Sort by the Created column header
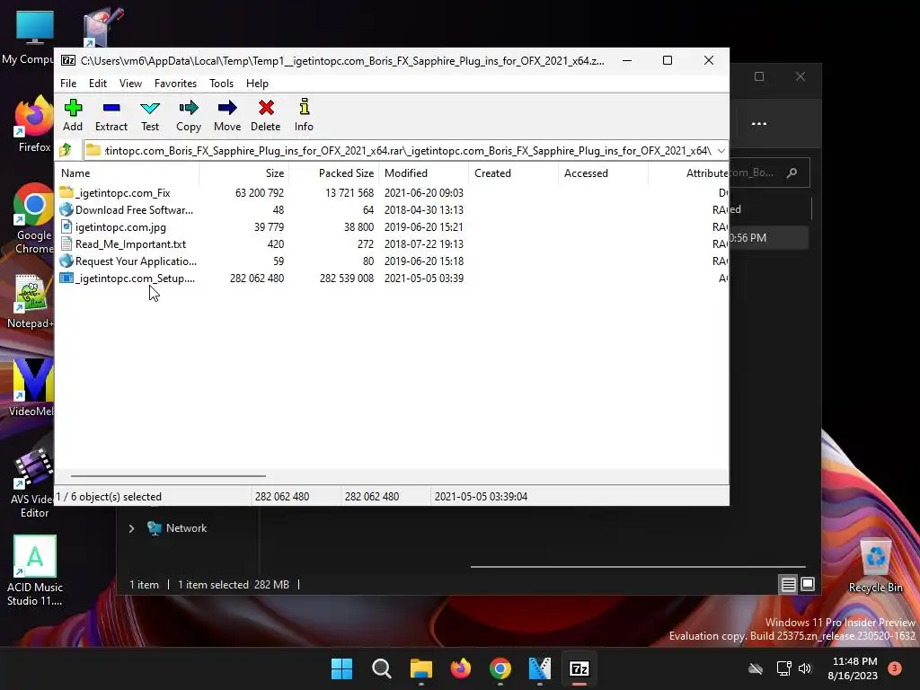 (x=513, y=173)
